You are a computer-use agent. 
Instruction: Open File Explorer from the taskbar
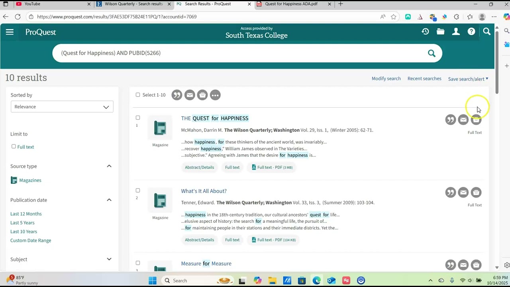click(x=272, y=281)
